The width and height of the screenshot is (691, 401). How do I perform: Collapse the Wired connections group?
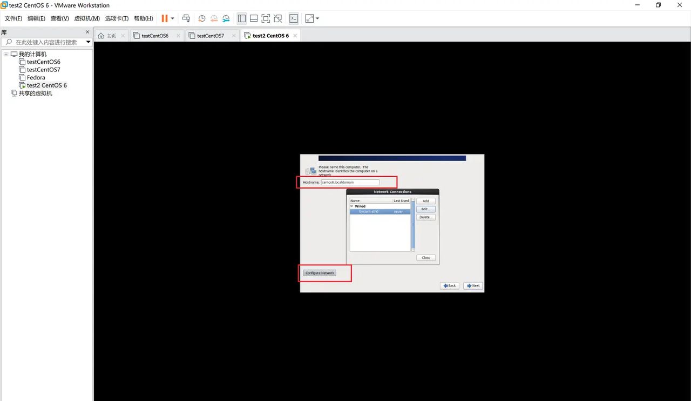click(352, 206)
